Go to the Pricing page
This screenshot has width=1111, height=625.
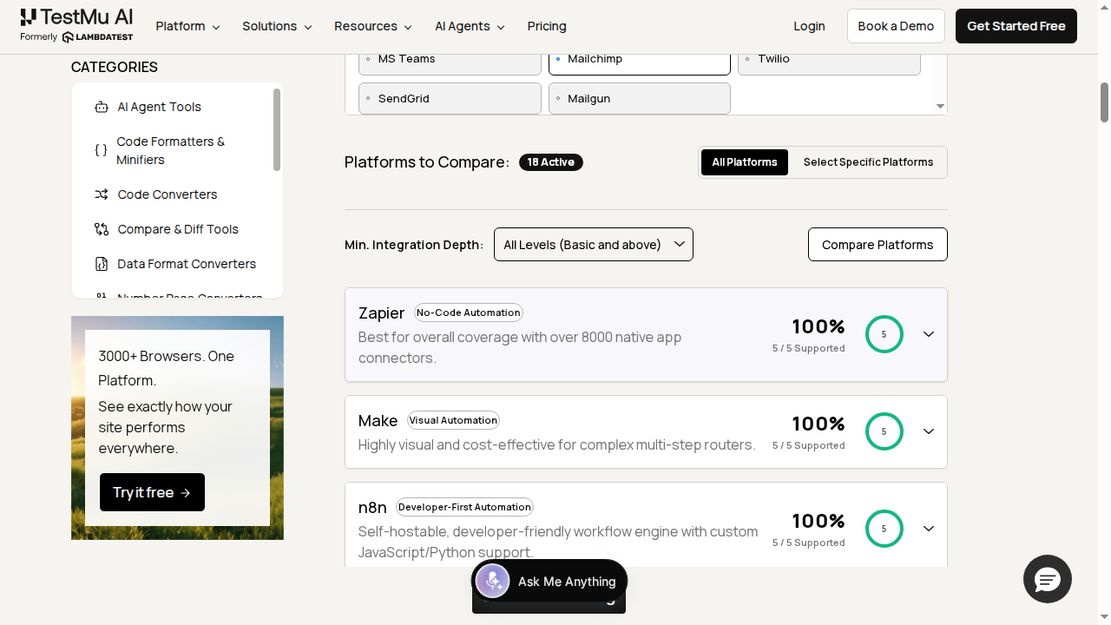coord(547,26)
